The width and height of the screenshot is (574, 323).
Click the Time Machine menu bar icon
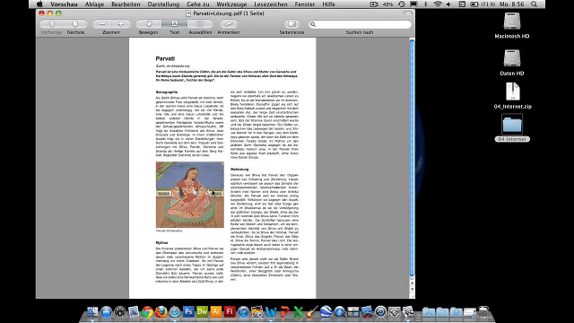(x=402, y=4)
